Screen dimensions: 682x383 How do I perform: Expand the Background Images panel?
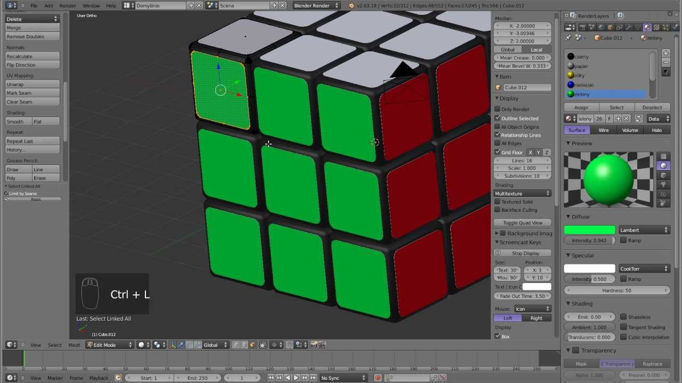point(497,233)
